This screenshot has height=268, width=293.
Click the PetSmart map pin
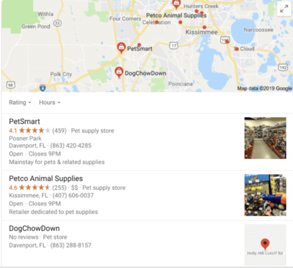121,47
